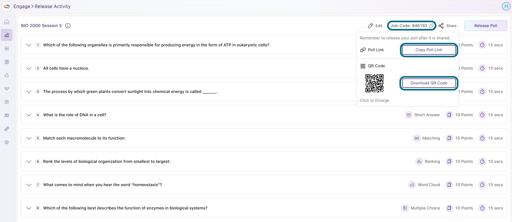Open the A+ grading sidebar icon
This screenshot has height=222, width=512.
point(7,48)
